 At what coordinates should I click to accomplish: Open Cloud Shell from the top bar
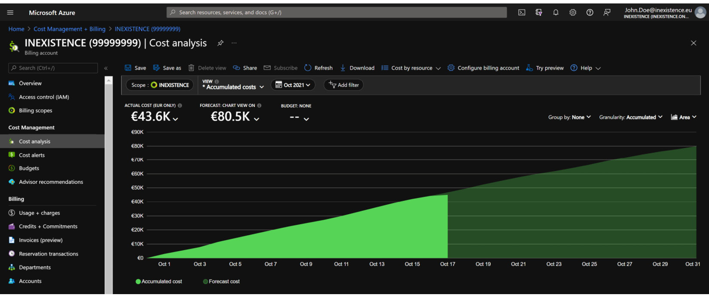(522, 12)
